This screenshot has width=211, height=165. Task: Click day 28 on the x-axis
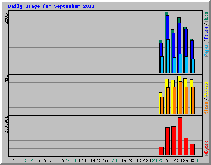tap(179, 160)
